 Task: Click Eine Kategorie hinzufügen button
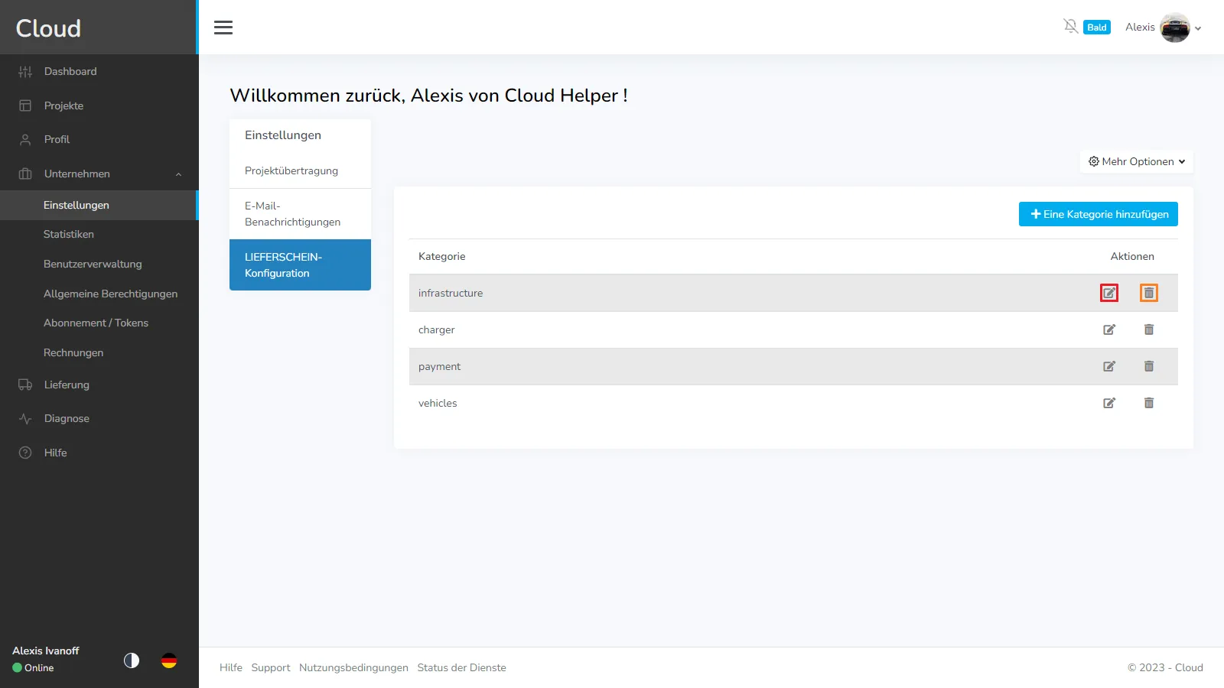(x=1098, y=214)
